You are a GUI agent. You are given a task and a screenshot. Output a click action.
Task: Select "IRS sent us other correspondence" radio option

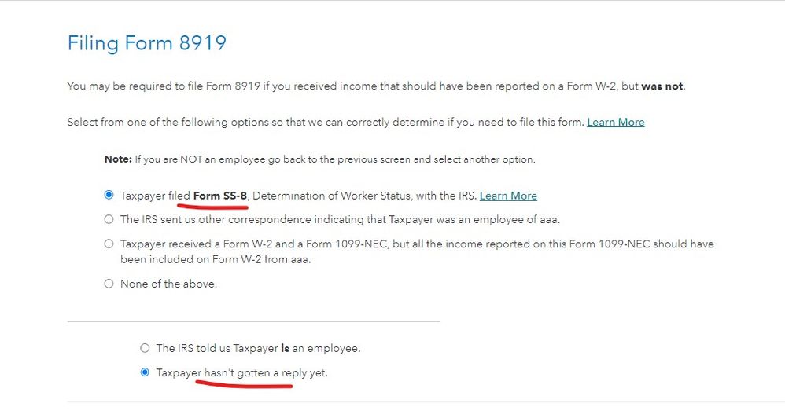[109, 219]
